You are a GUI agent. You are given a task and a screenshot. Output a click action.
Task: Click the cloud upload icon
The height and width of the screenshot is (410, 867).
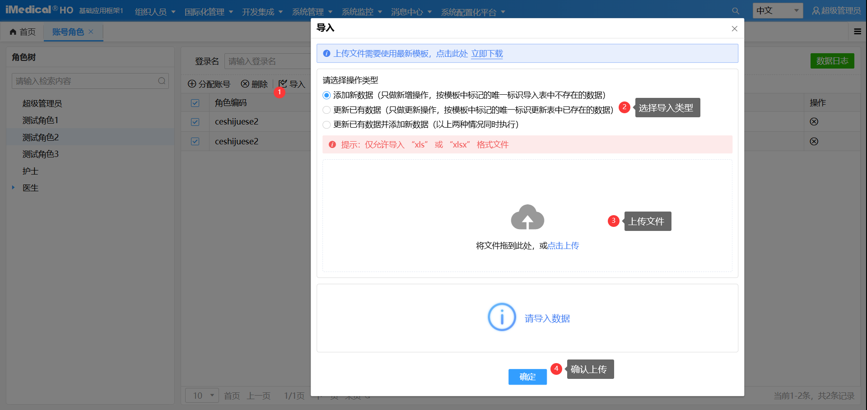coord(527,218)
